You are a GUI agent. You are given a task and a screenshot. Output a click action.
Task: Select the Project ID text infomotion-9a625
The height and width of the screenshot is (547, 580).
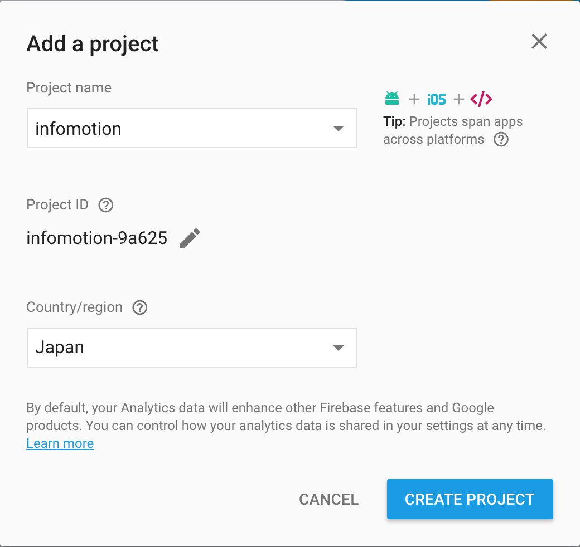tap(96, 238)
